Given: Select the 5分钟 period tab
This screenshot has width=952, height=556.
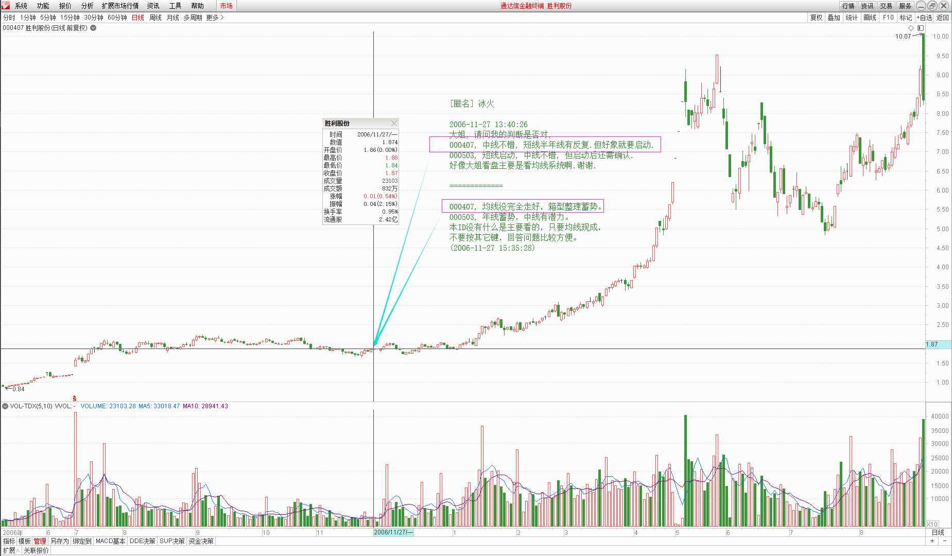Looking at the screenshot, I should pos(48,18).
